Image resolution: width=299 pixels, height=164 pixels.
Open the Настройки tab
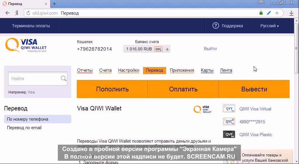click(x=129, y=70)
